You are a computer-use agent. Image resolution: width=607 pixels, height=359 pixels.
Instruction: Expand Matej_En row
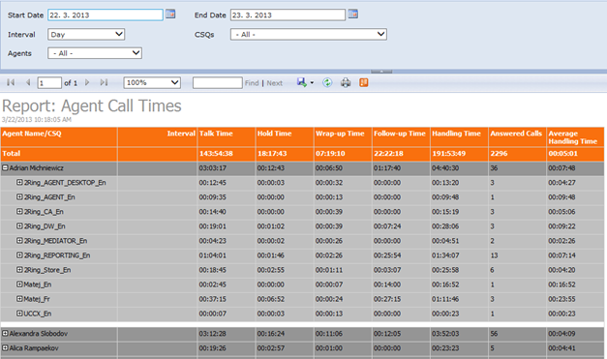19,284
